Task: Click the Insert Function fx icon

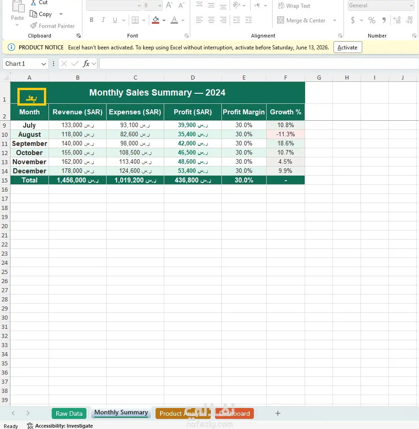Action: coord(86,64)
